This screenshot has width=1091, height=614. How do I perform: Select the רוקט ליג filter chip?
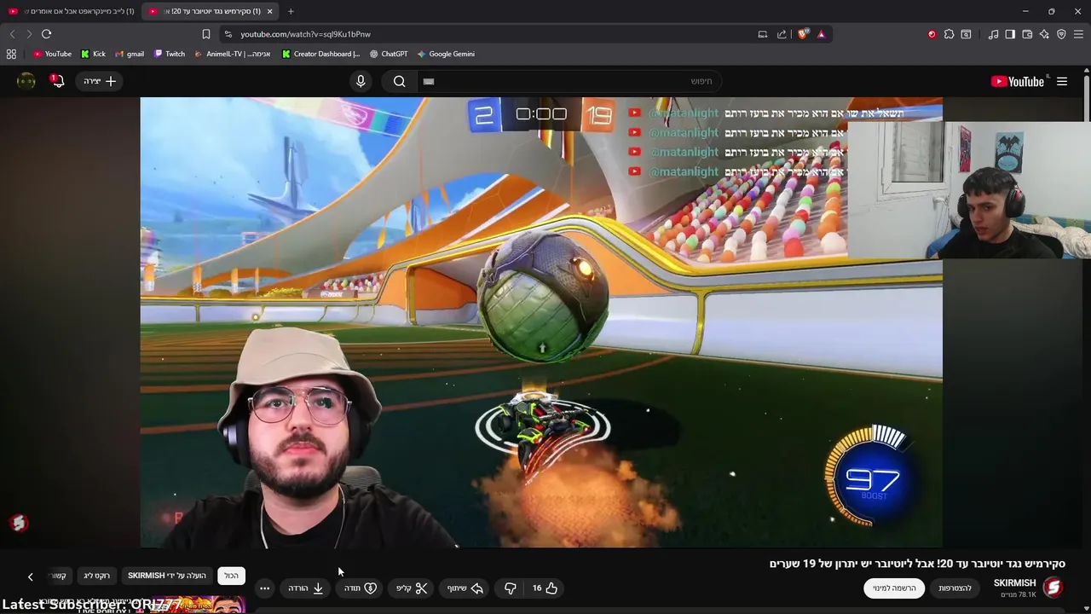coord(96,576)
